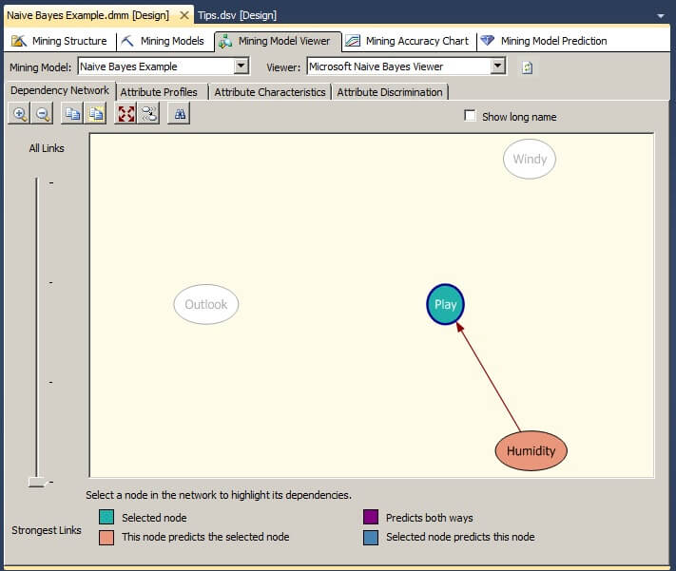The width and height of the screenshot is (676, 571).
Task: Select the Play node
Action: [445, 304]
